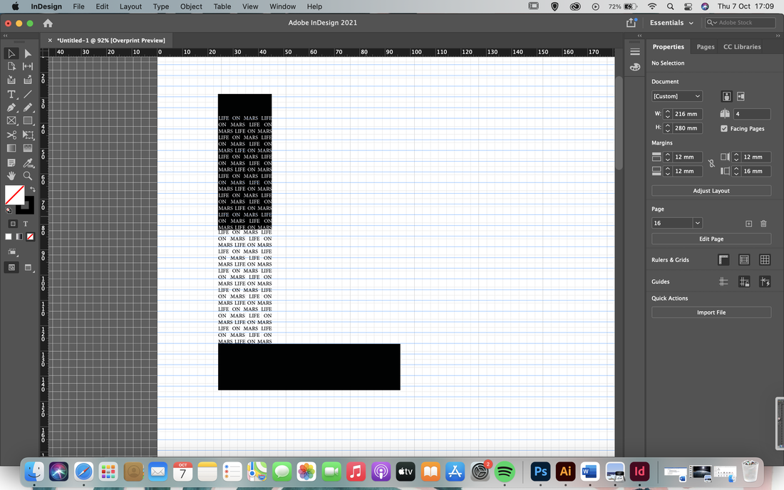Click the Adjust Layout button
This screenshot has width=784, height=490.
(711, 191)
